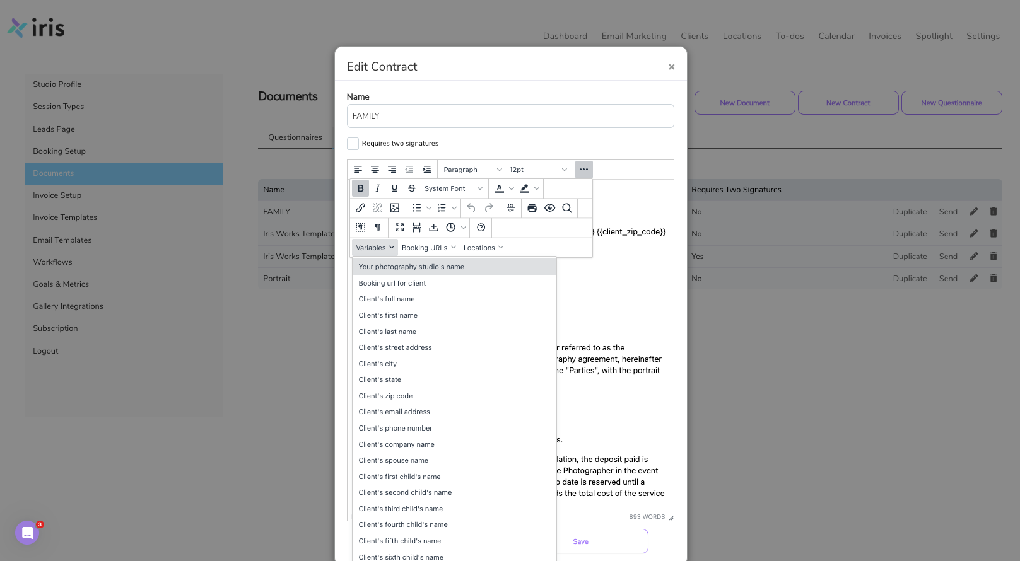Image resolution: width=1020 pixels, height=561 pixels.
Task: Toggle bold formatting
Action: click(x=361, y=188)
